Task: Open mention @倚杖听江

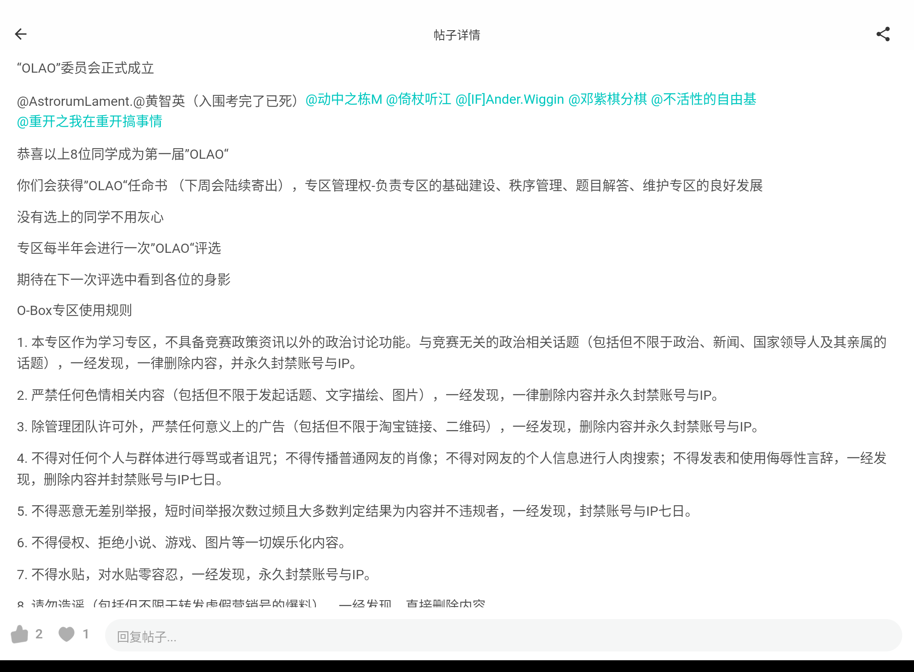Action: click(x=418, y=99)
